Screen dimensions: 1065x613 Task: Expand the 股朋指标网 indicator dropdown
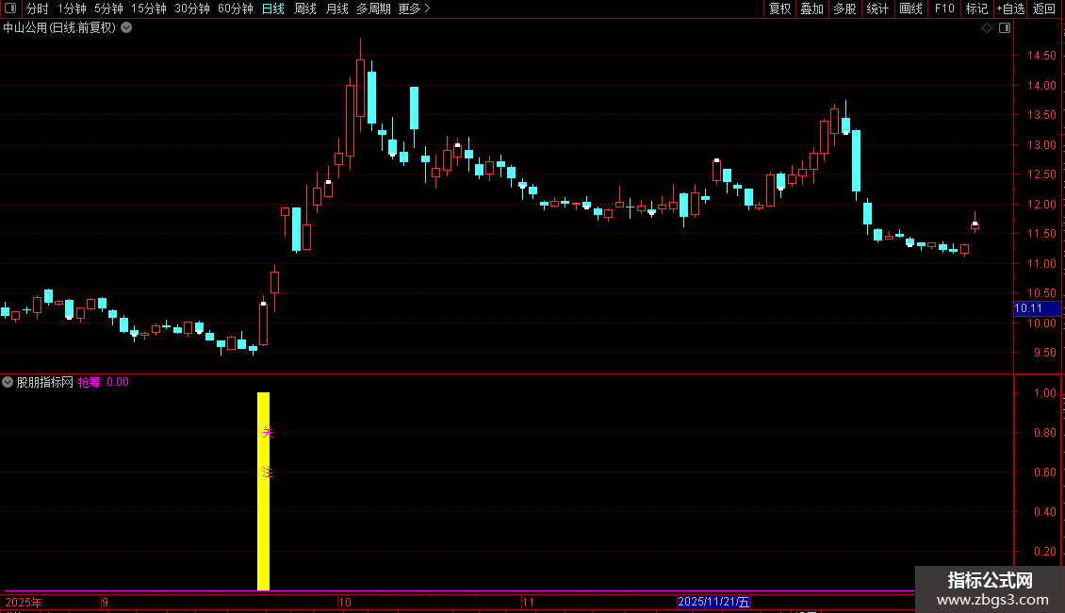[x=8, y=382]
